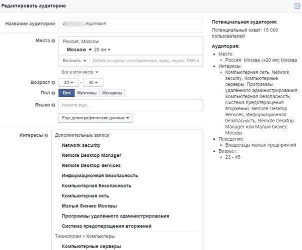Screen dimensions: 302x250
Task: Select Малый бизнес Москвы interest entry
Action: [x=89, y=206]
